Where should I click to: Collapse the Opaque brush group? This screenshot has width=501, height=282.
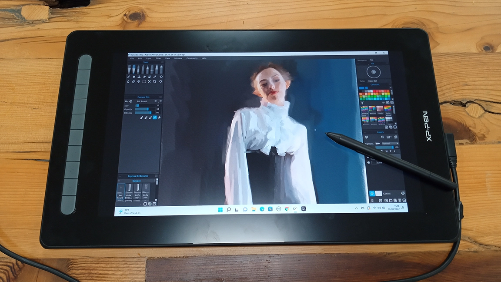tap(119, 181)
